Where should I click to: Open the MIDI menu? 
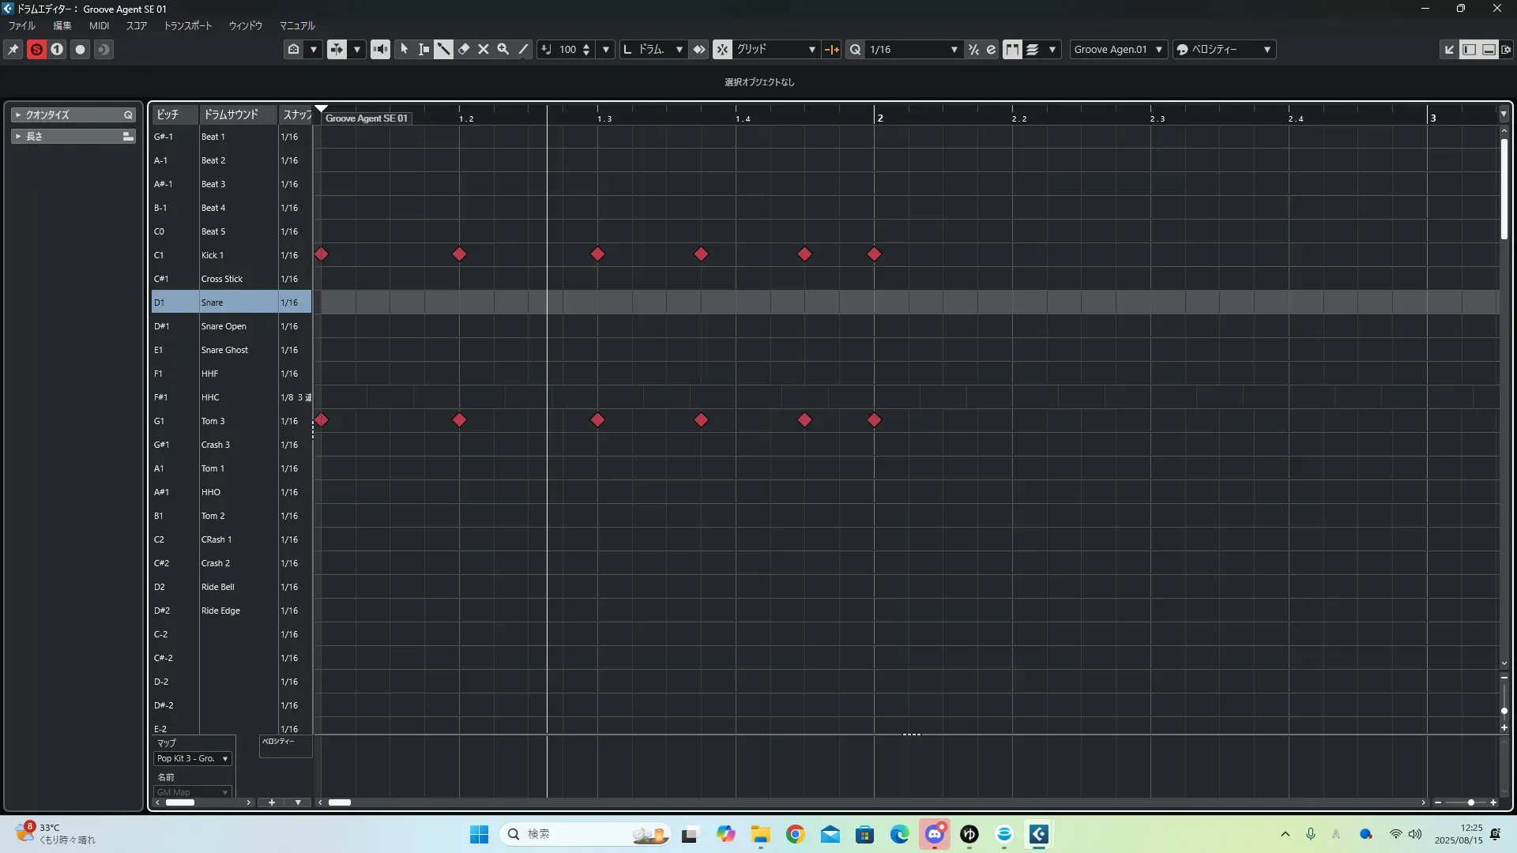pos(99,25)
